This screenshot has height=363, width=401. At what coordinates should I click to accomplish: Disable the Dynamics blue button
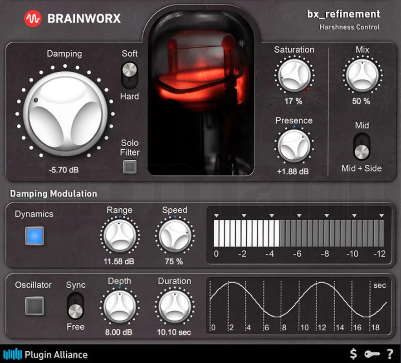point(34,236)
